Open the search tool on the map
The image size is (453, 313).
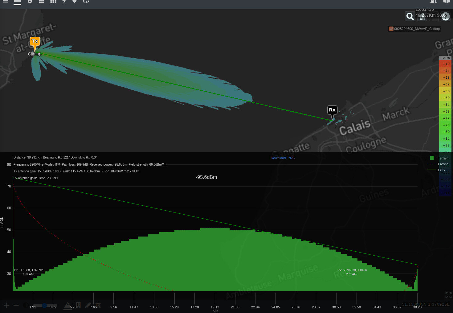(x=410, y=16)
